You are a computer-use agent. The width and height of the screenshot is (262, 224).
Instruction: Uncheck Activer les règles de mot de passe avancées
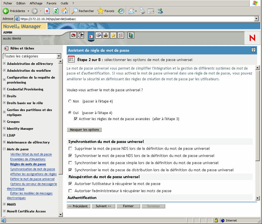click(76, 119)
